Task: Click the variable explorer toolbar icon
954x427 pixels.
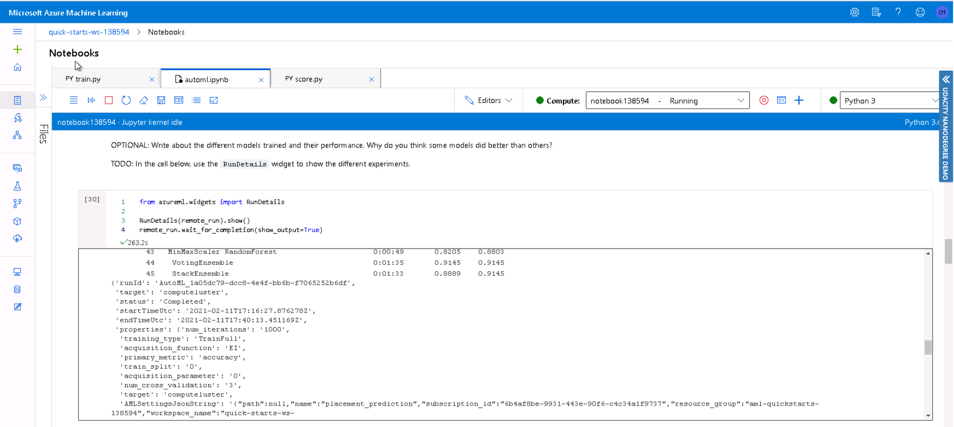Action: pyautogui.click(x=179, y=100)
